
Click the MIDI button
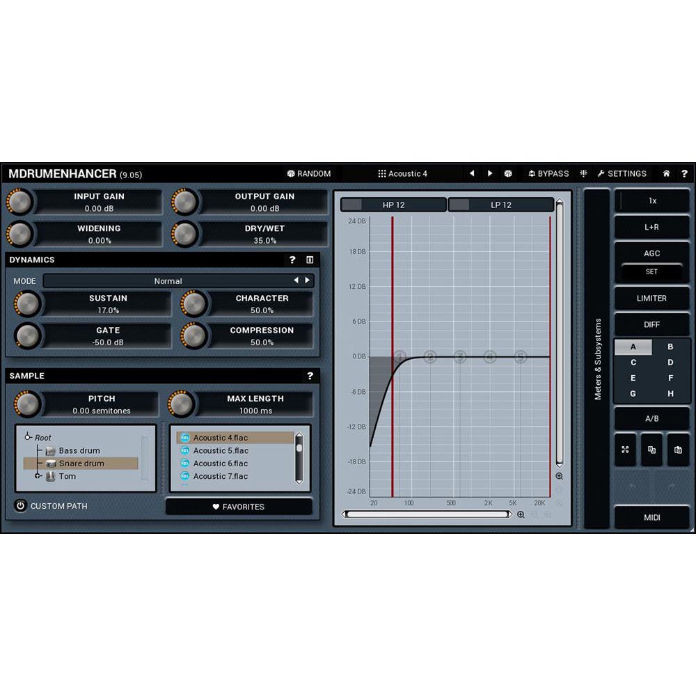pyautogui.click(x=651, y=517)
